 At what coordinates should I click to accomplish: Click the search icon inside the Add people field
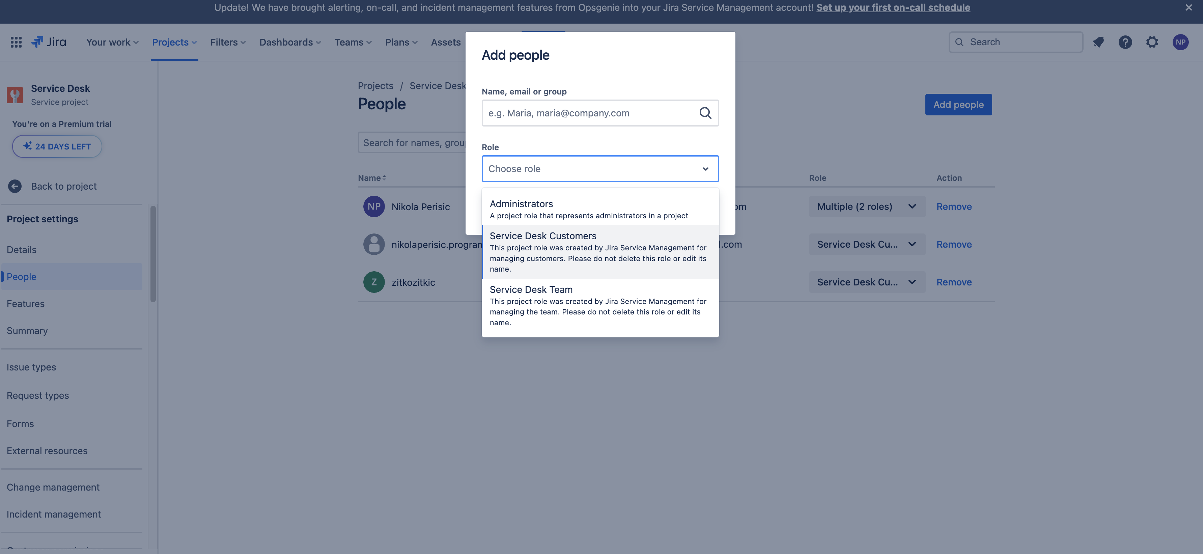(x=705, y=113)
